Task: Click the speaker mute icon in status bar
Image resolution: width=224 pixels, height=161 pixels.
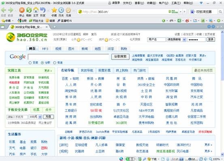Action: [206, 159]
